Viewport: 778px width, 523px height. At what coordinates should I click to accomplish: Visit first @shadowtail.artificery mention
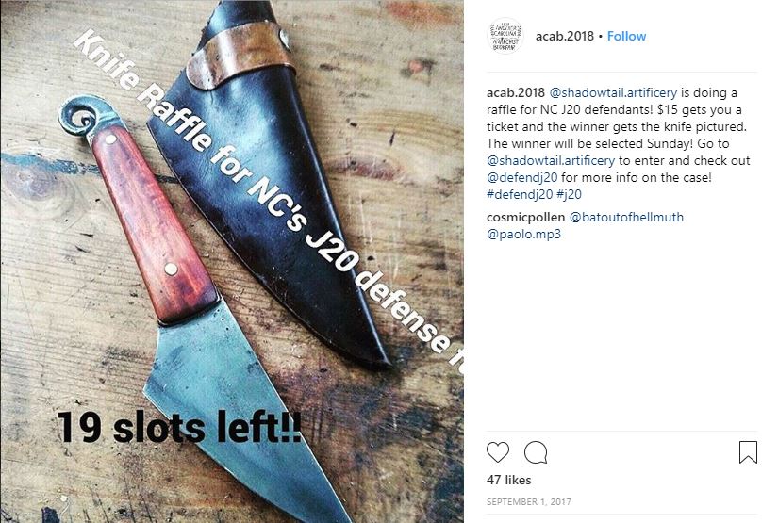pos(613,92)
